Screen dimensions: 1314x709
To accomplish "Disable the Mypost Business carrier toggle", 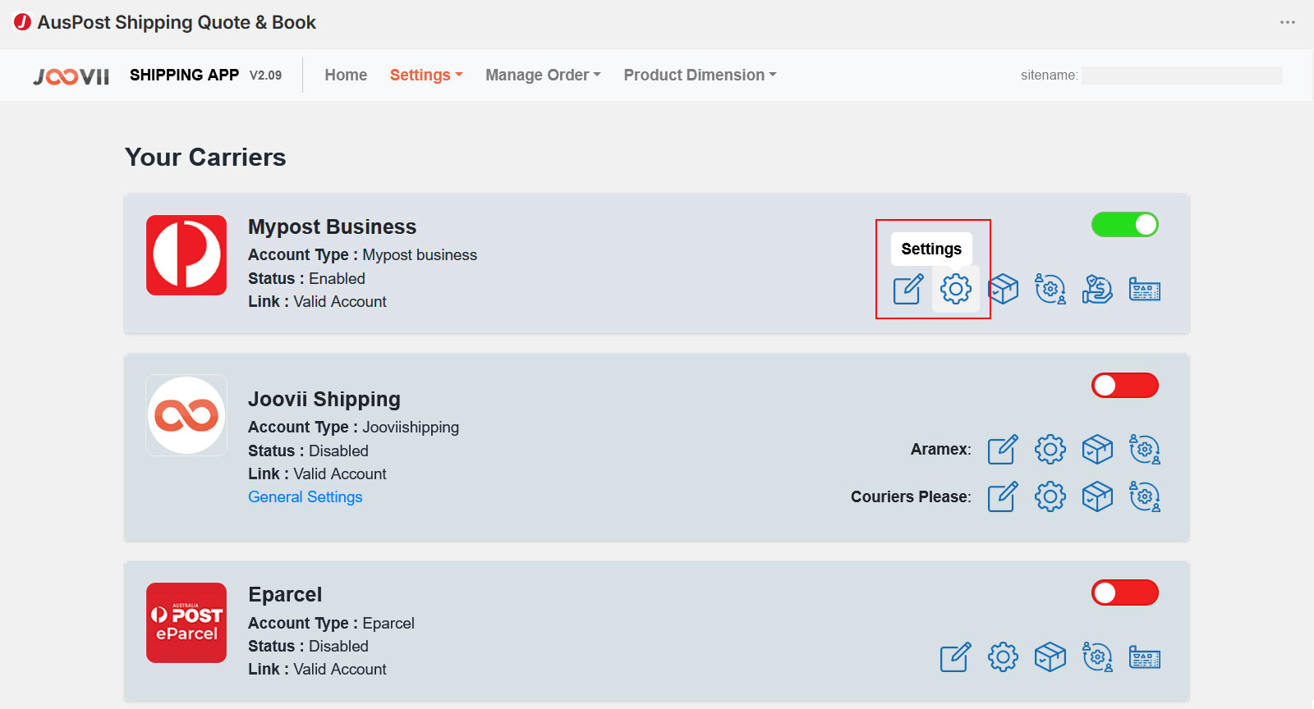I will [x=1124, y=224].
